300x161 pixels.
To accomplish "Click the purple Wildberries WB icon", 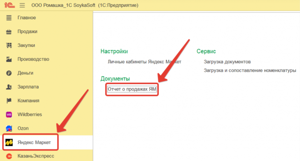I will (9, 115).
